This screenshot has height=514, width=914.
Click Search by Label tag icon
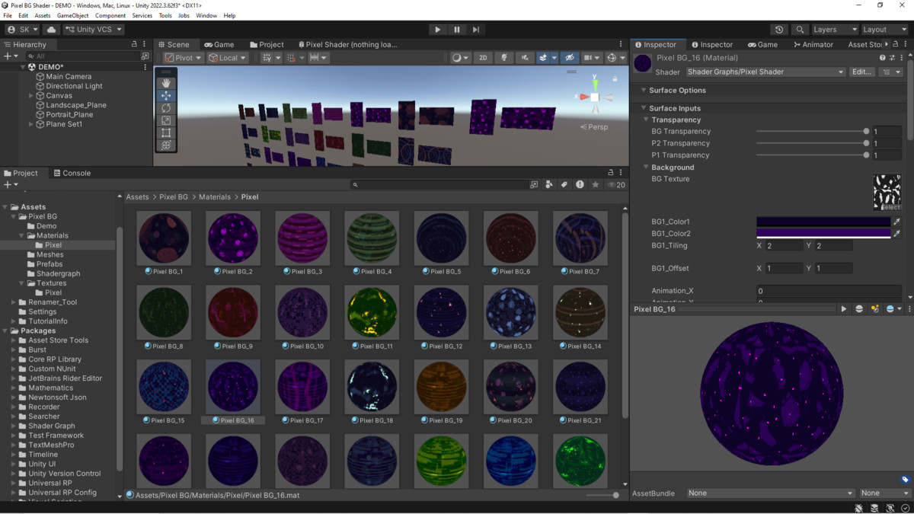click(564, 184)
